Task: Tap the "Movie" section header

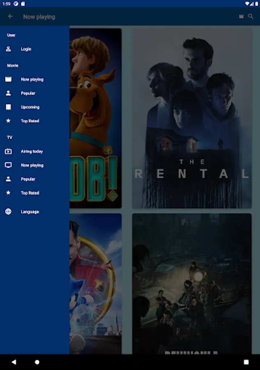Action: tap(12, 65)
